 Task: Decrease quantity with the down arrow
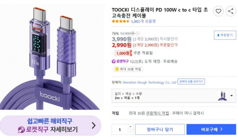pyautogui.click(x=130, y=132)
